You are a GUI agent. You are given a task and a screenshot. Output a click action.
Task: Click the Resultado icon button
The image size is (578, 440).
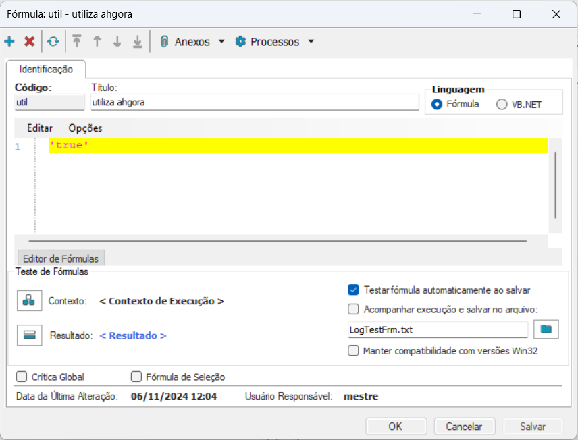pos(30,335)
